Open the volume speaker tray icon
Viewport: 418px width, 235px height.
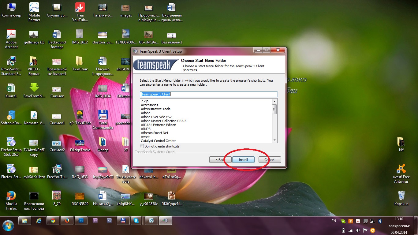[358, 230]
